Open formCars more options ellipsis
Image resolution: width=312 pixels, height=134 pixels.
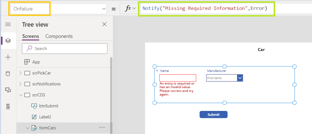pos(102,128)
